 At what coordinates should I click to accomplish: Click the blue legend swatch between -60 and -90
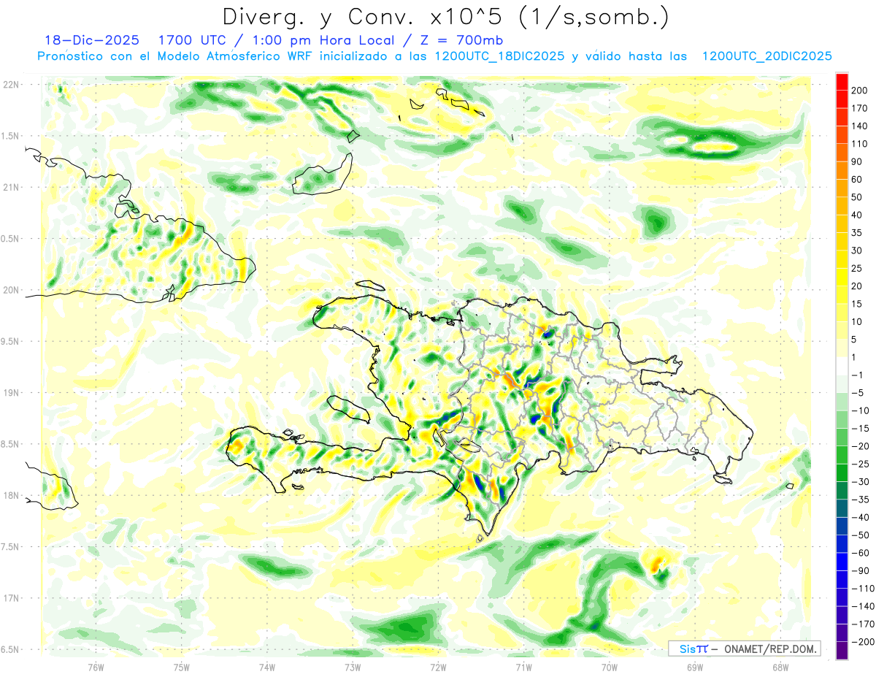[x=842, y=562]
